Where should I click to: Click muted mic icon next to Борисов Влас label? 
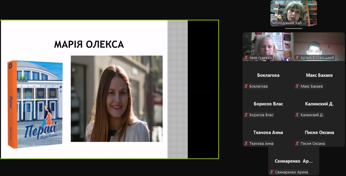pos(246,115)
